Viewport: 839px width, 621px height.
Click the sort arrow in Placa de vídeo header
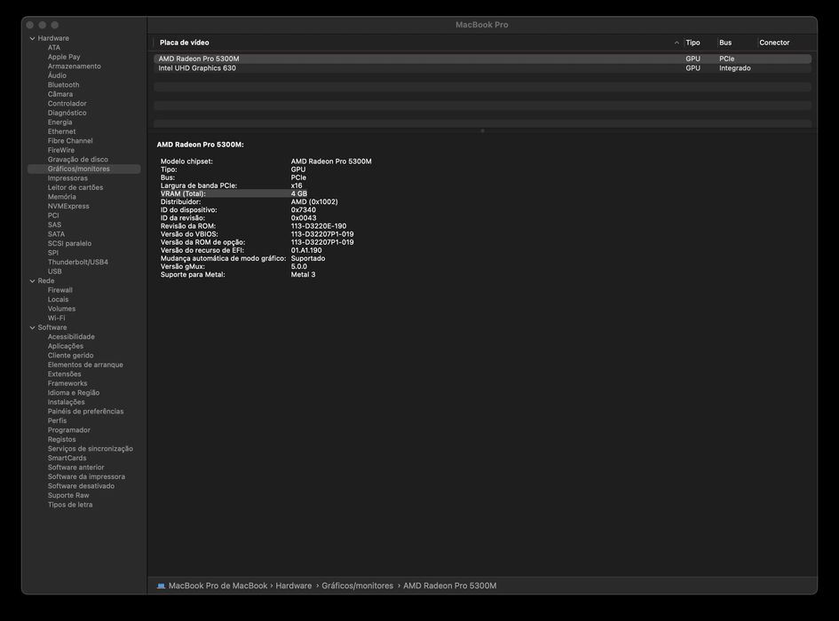point(677,43)
